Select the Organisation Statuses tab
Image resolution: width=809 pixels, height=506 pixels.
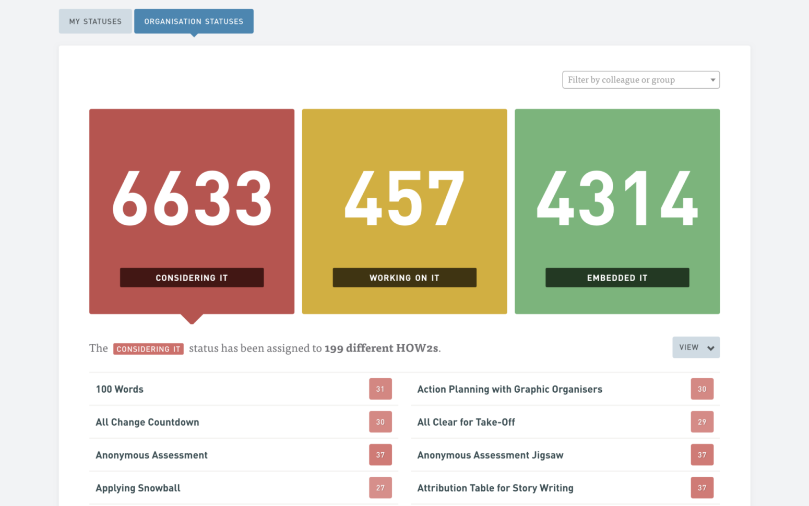click(194, 21)
